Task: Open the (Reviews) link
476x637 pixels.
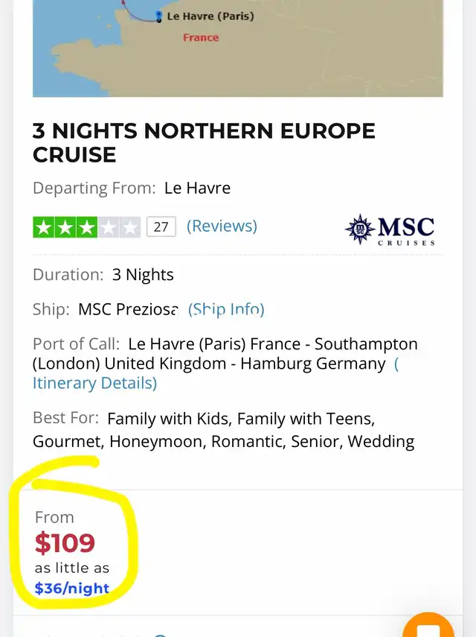Action: (222, 226)
